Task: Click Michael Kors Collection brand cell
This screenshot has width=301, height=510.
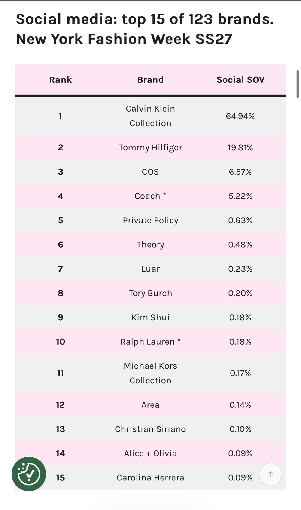Action: [x=151, y=373]
